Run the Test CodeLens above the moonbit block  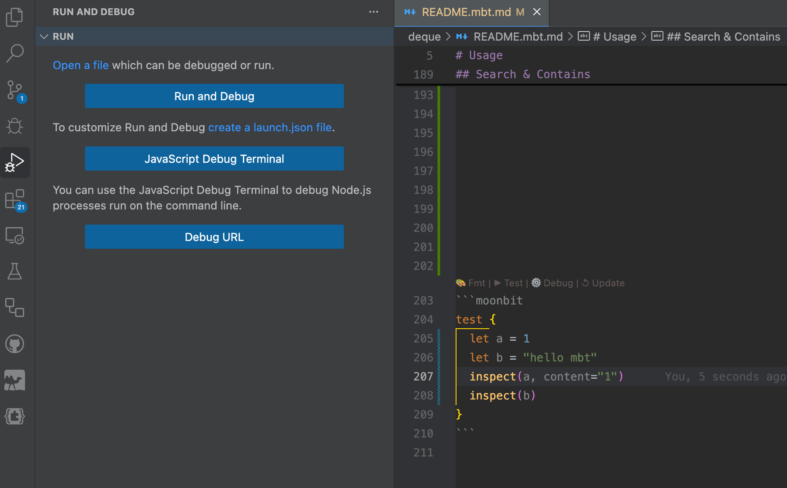tap(513, 283)
